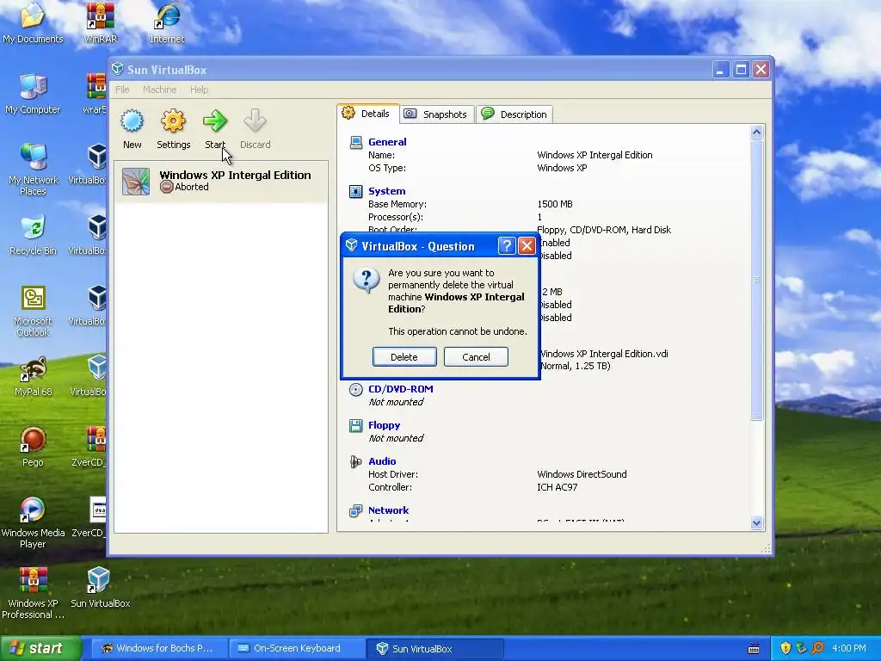Confirm with the Delete button
Image resolution: width=881 pixels, height=661 pixels.
[404, 357]
